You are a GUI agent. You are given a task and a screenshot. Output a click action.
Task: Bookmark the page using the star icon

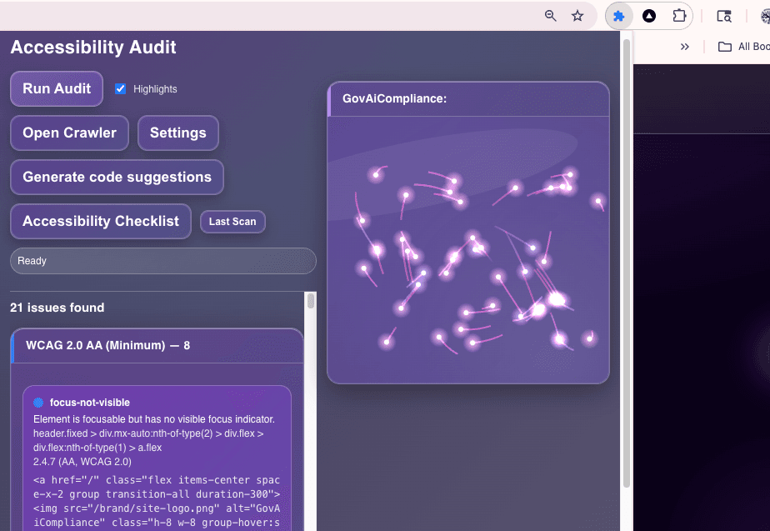[577, 15]
